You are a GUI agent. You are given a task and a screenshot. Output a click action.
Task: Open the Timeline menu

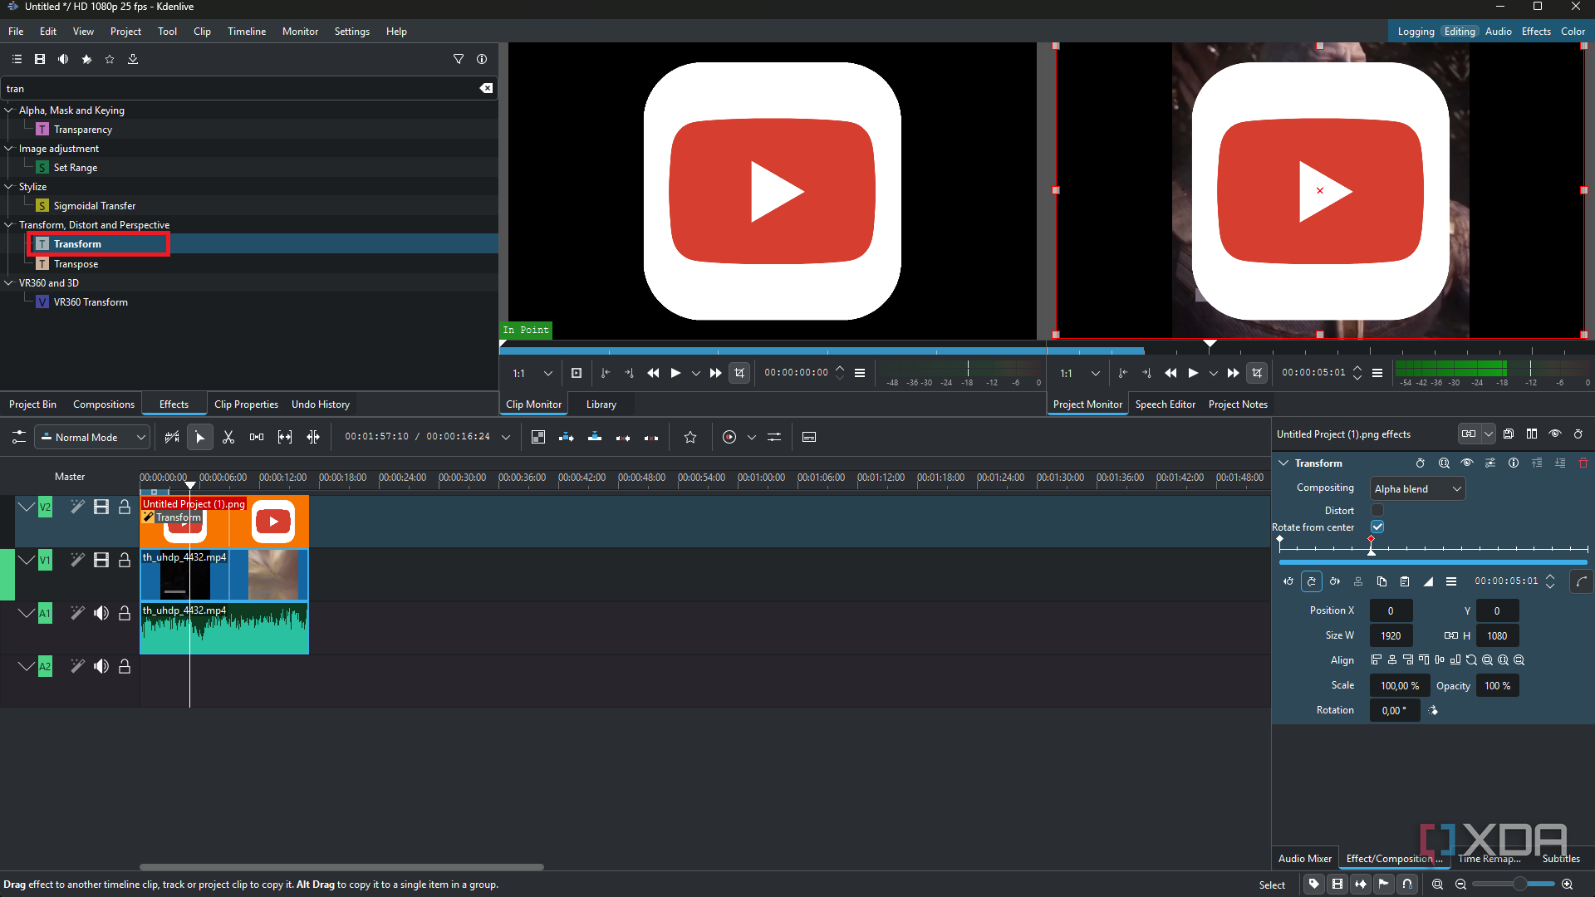pyautogui.click(x=247, y=32)
